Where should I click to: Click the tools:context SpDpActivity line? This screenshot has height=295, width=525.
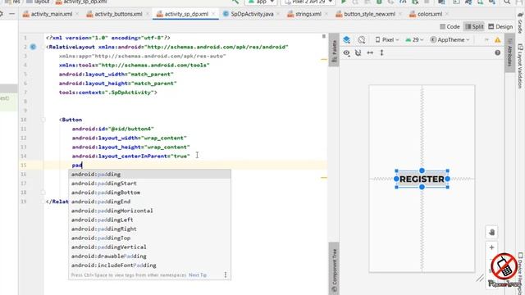pos(107,93)
